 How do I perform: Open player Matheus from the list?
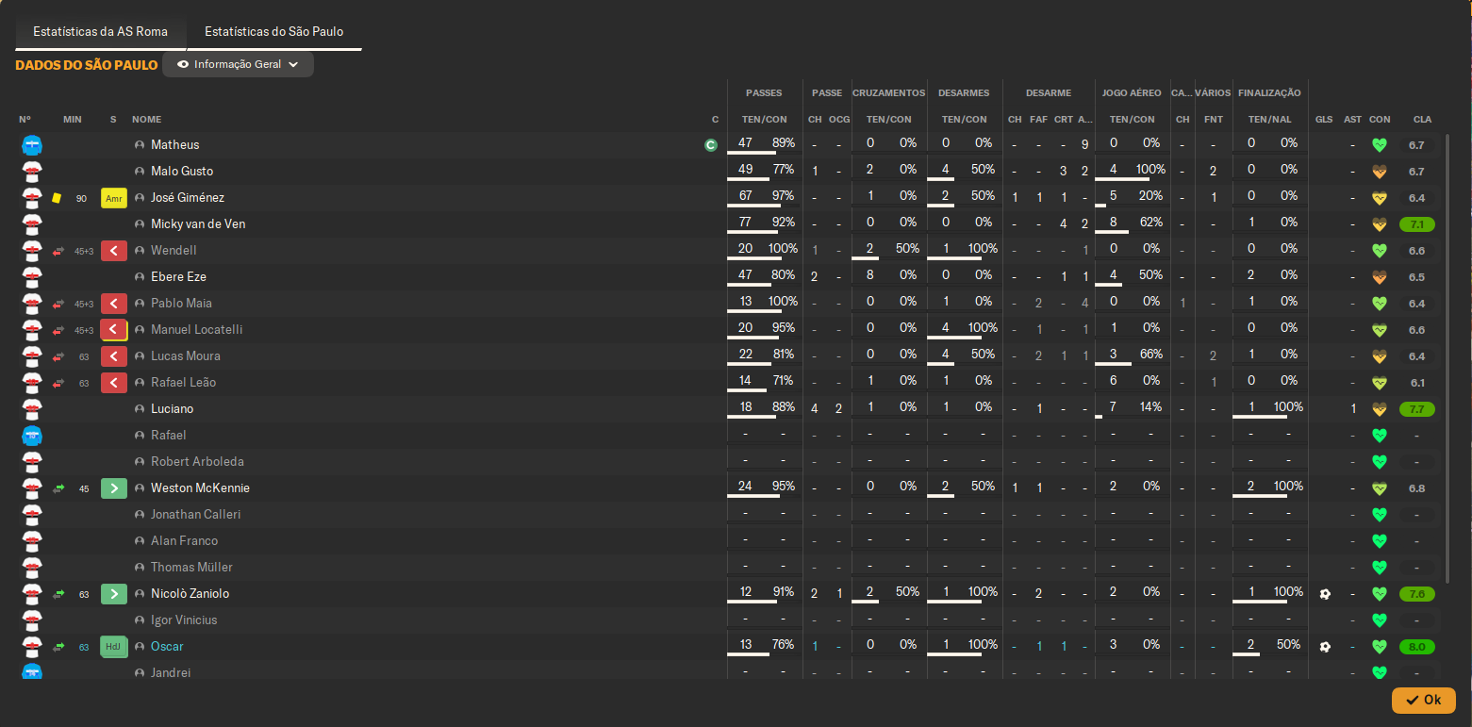174,145
